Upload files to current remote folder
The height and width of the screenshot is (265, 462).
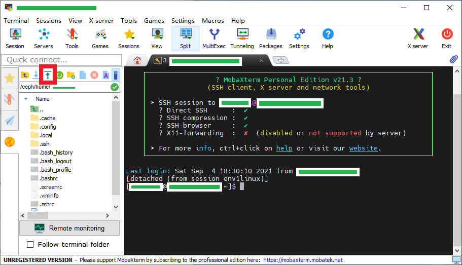[48, 75]
